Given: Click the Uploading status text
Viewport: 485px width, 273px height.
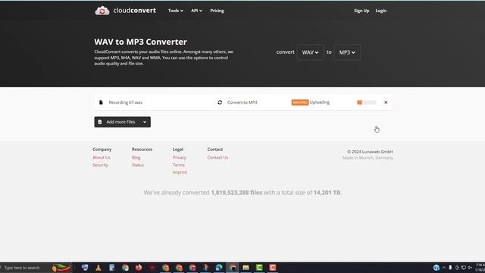Looking at the screenshot, I should [x=320, y=102].
